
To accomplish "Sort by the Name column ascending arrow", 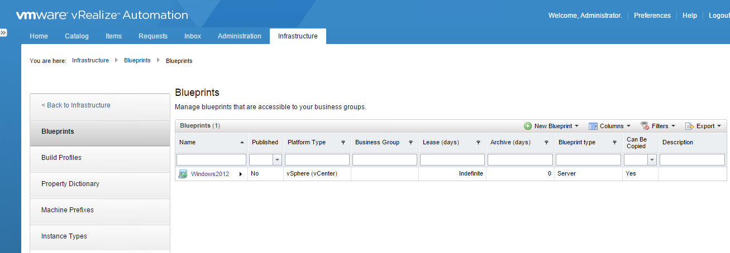I will pyautogui.click(x=242, y=143).
